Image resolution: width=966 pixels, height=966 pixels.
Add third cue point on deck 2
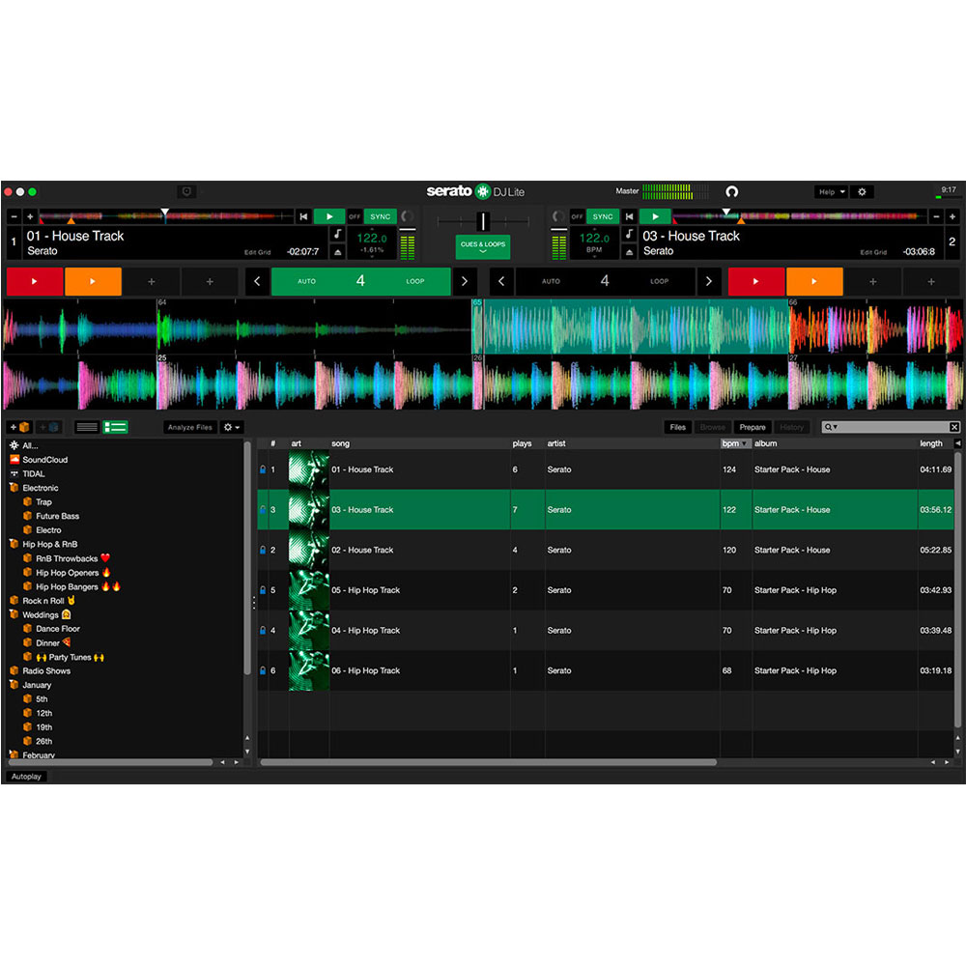click(x=873, y=281)
